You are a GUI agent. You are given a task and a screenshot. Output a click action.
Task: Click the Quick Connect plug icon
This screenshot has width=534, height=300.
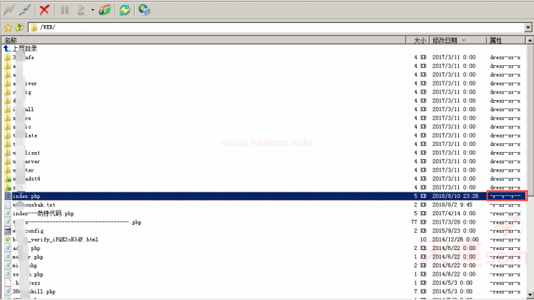click(24, 10)
